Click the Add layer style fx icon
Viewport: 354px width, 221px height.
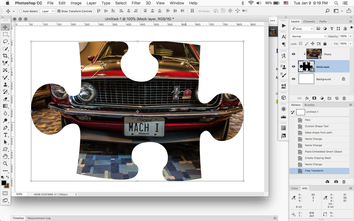tap(307, 98)
